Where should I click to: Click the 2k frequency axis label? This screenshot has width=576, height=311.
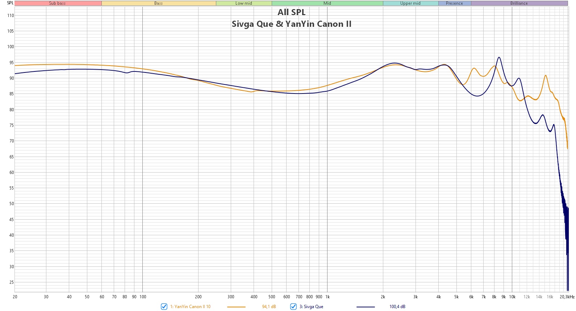(383, 297)
